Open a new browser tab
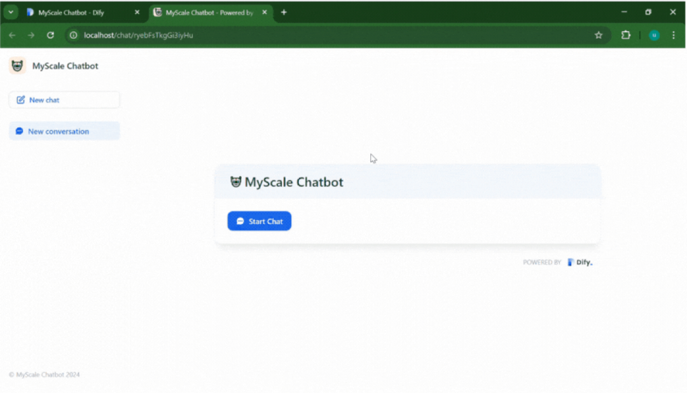 [x=284, y=12]
